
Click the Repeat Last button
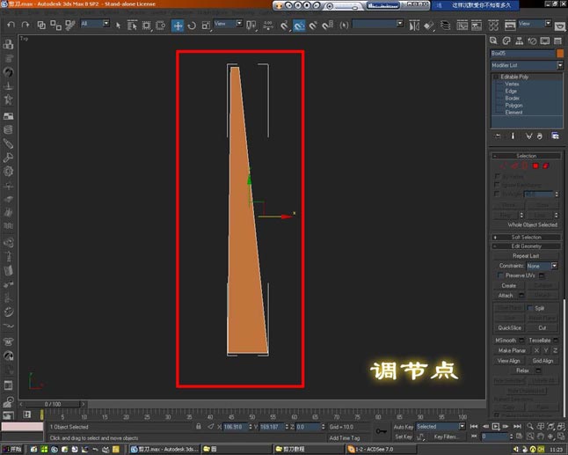pyautogui.click(x=526, y=256)
